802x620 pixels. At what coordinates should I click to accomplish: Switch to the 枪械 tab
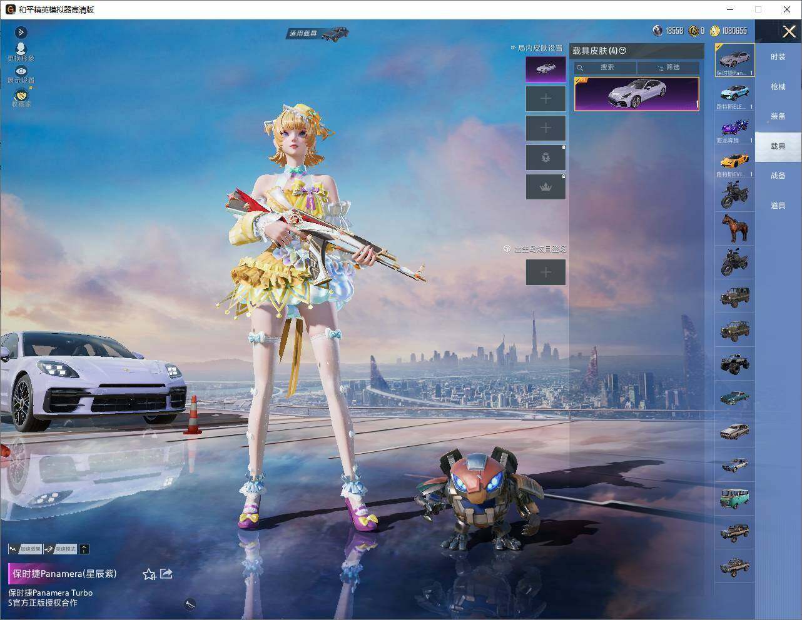(778, 87)
